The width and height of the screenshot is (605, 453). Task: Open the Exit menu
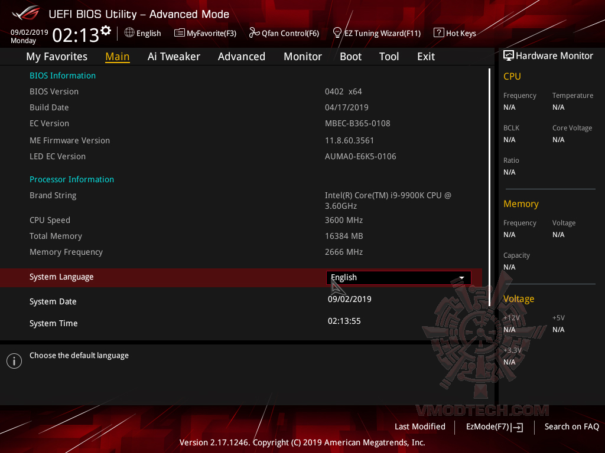tap(425, 56)
